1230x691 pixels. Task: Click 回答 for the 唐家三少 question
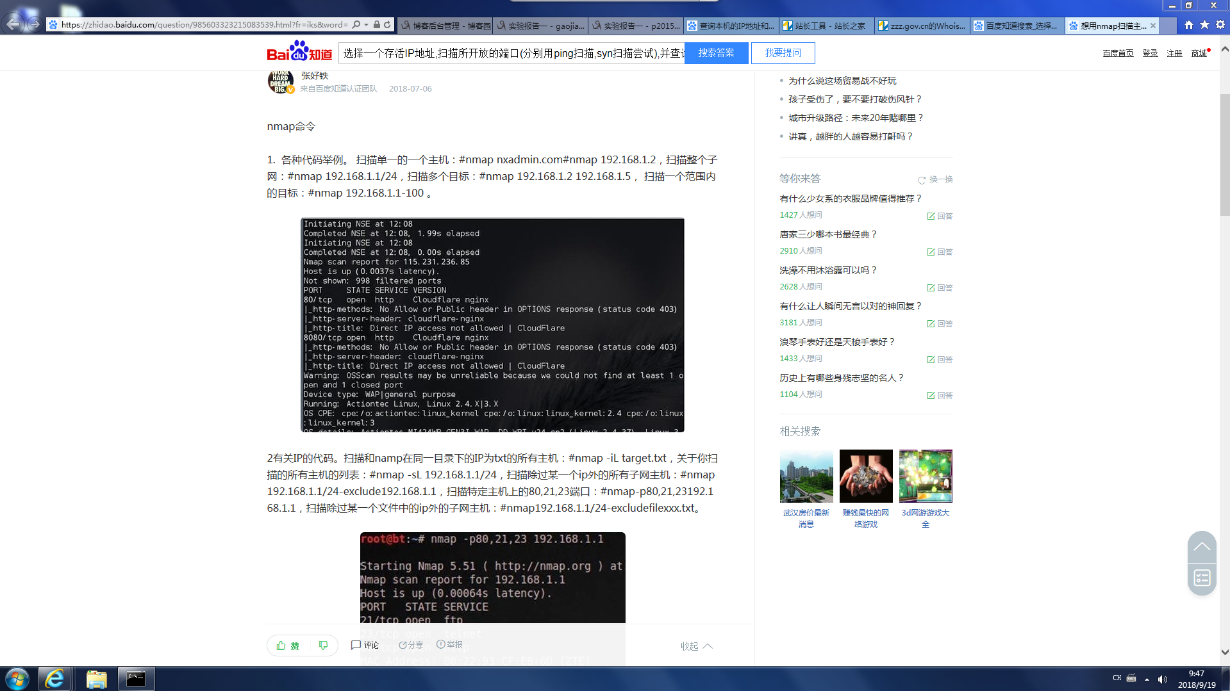click(940, 252)
